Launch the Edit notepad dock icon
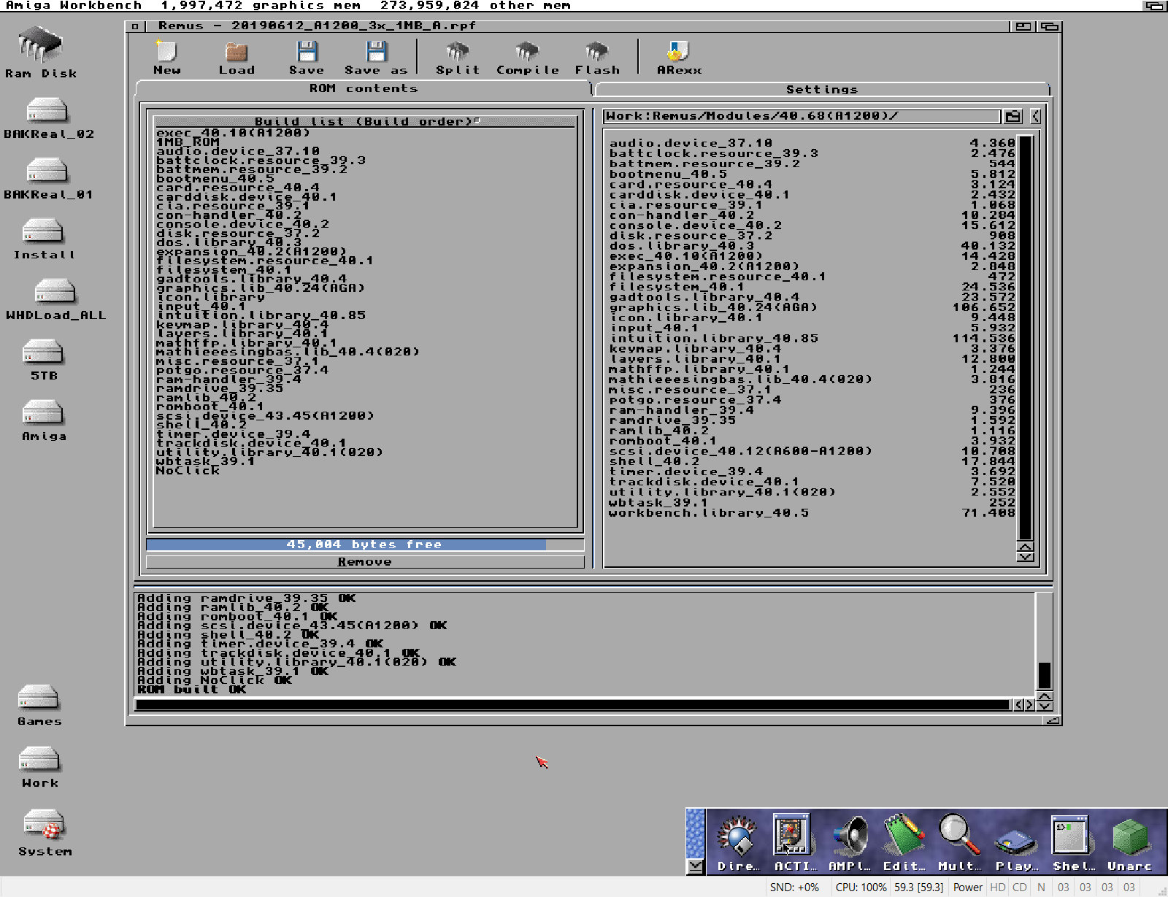The height and width of the screenshot is (897, 1168). 904,836
